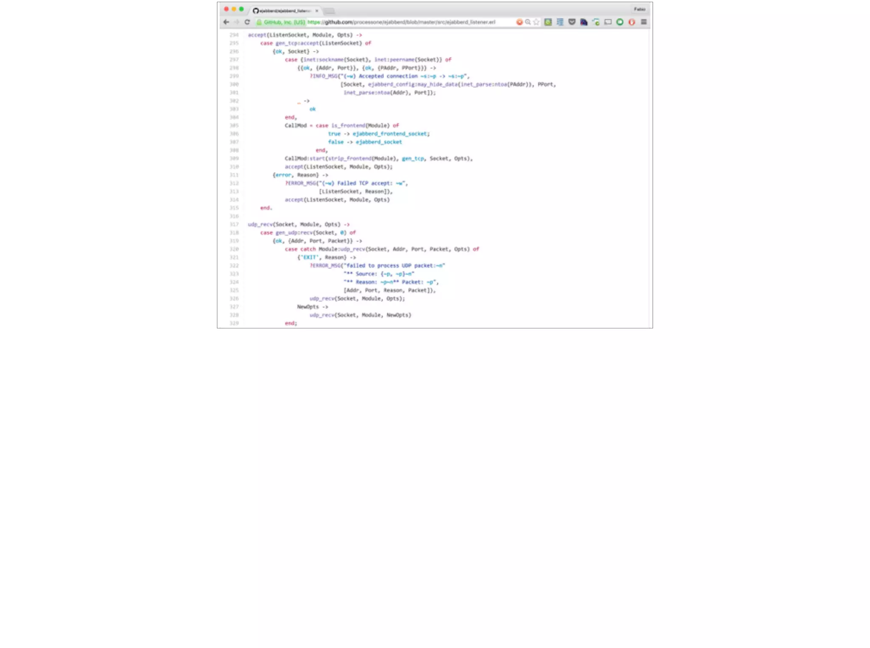
Task: Click the red Opera-style extension icon
Action: click(632, 22)
